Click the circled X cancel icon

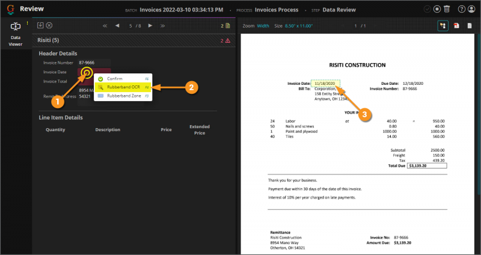(x=49, y=25)
